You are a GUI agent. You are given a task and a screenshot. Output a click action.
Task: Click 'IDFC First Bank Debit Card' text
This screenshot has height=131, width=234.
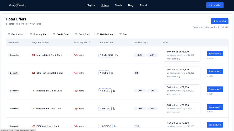[x=50, y=73]
